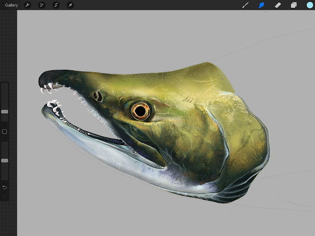Activate the Selection tool
The height and width of the screenshot is (236, 315).
click(56, 5)
